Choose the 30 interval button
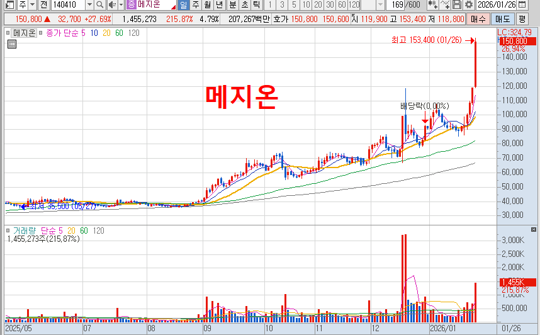This screenshot has width=540, height=335. pyautogui.click(x=330, y=5)
